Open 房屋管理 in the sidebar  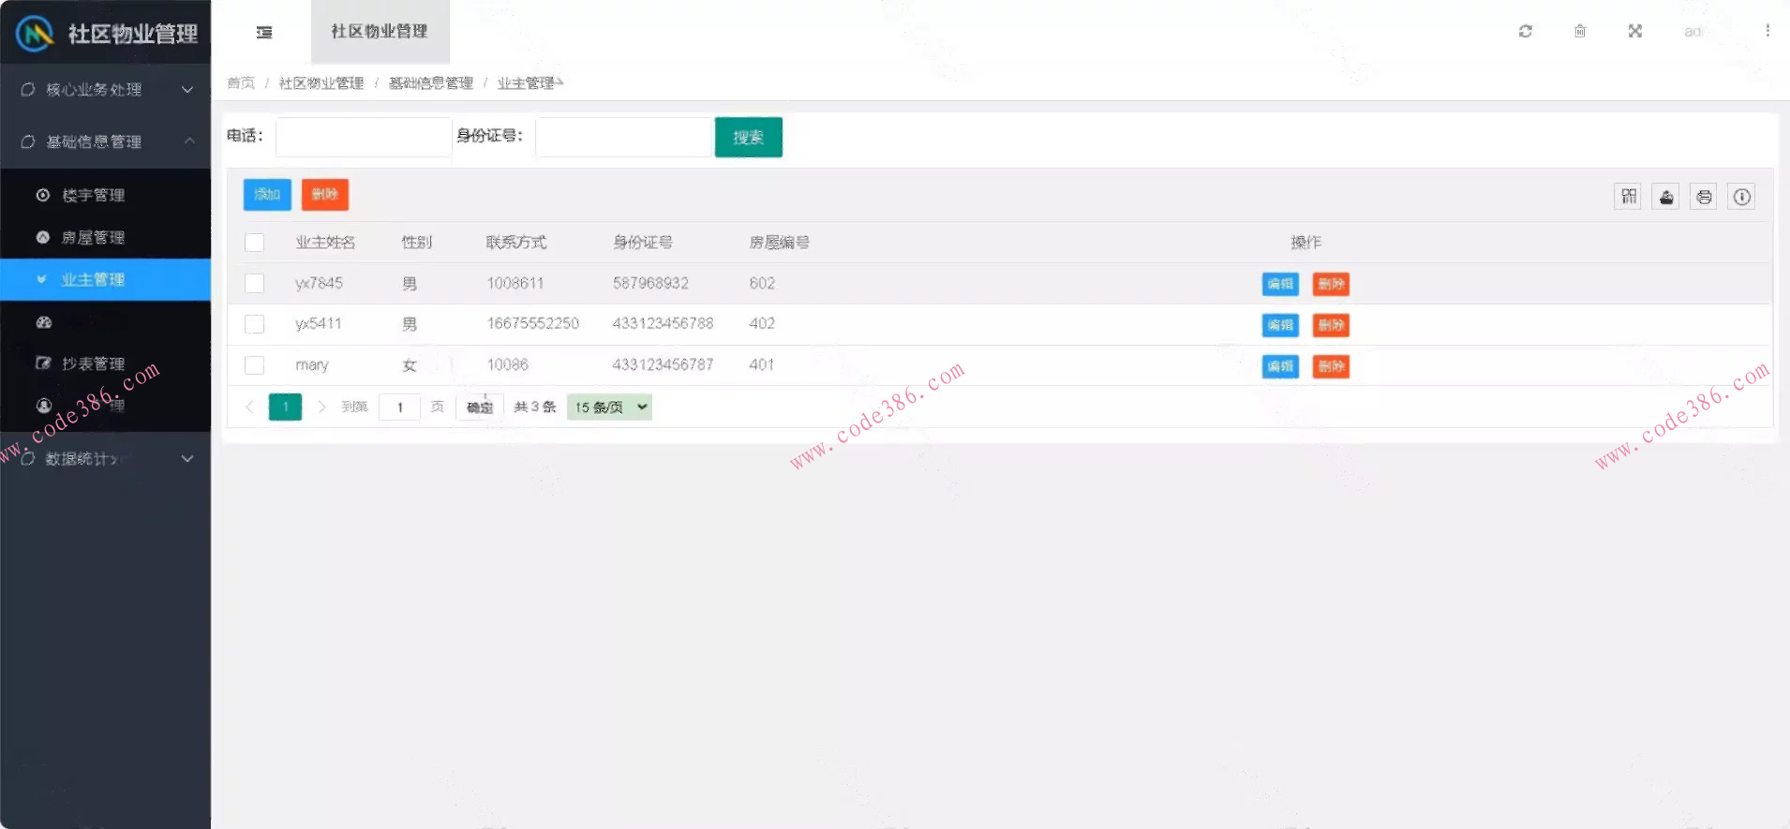click(x=106, y=238)
